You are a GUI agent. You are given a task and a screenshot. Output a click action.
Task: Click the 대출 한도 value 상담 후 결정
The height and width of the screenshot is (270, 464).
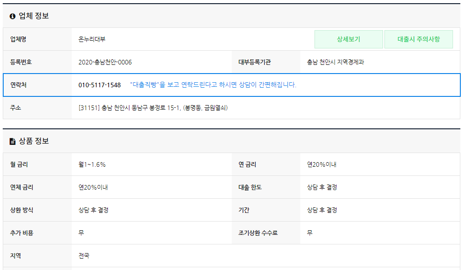point(322,187)
